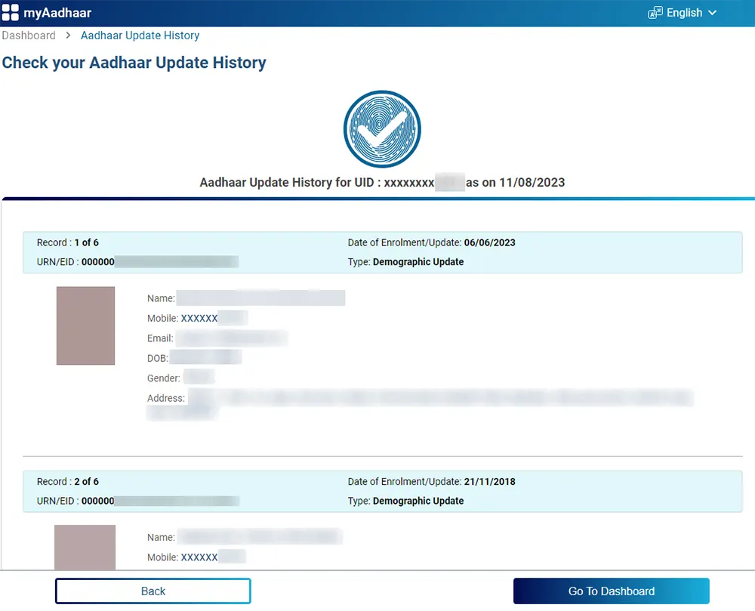Click the dropdown chevron beside English
The width and height of the screenshot is (755, 611).
[712, 13]
